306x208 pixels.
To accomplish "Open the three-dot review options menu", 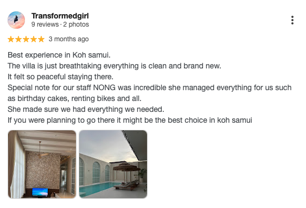I will [x=292, y=20].
